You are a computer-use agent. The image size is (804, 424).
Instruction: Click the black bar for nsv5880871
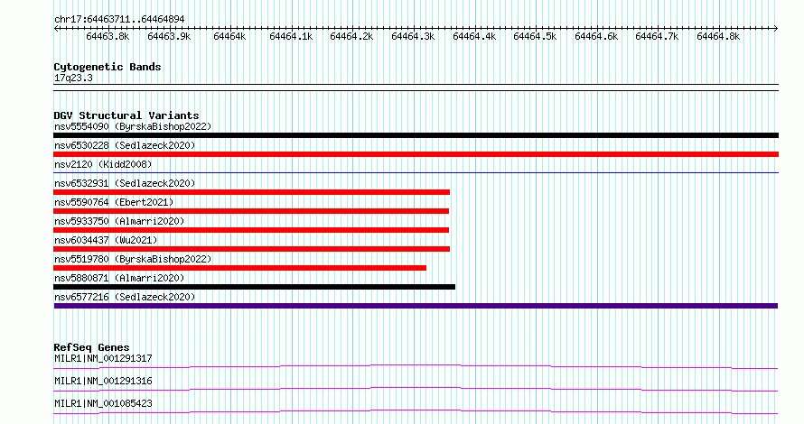tap(255, 287)
